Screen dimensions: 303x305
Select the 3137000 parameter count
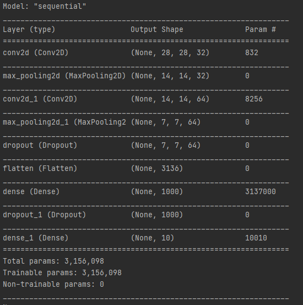coord(261,191)
